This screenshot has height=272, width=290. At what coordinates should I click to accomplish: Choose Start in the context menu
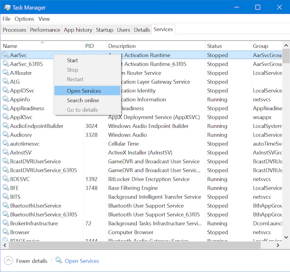tap(87, 60)
